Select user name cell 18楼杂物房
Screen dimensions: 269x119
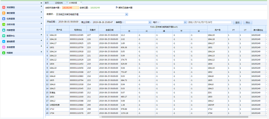click(x=59, y=105)
